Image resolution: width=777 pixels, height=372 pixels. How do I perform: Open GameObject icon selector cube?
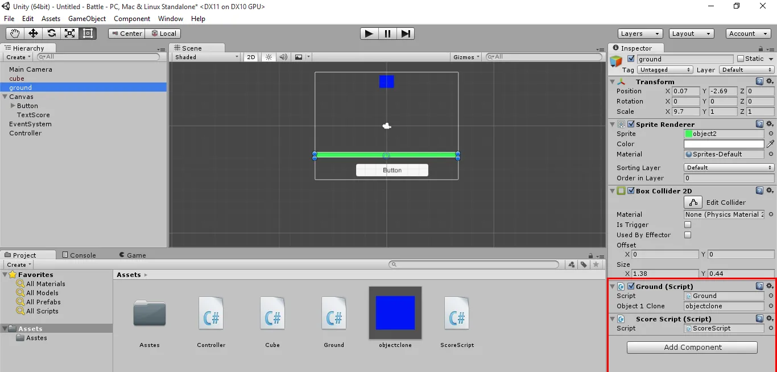pyautogui.click(x=616, y=61)
